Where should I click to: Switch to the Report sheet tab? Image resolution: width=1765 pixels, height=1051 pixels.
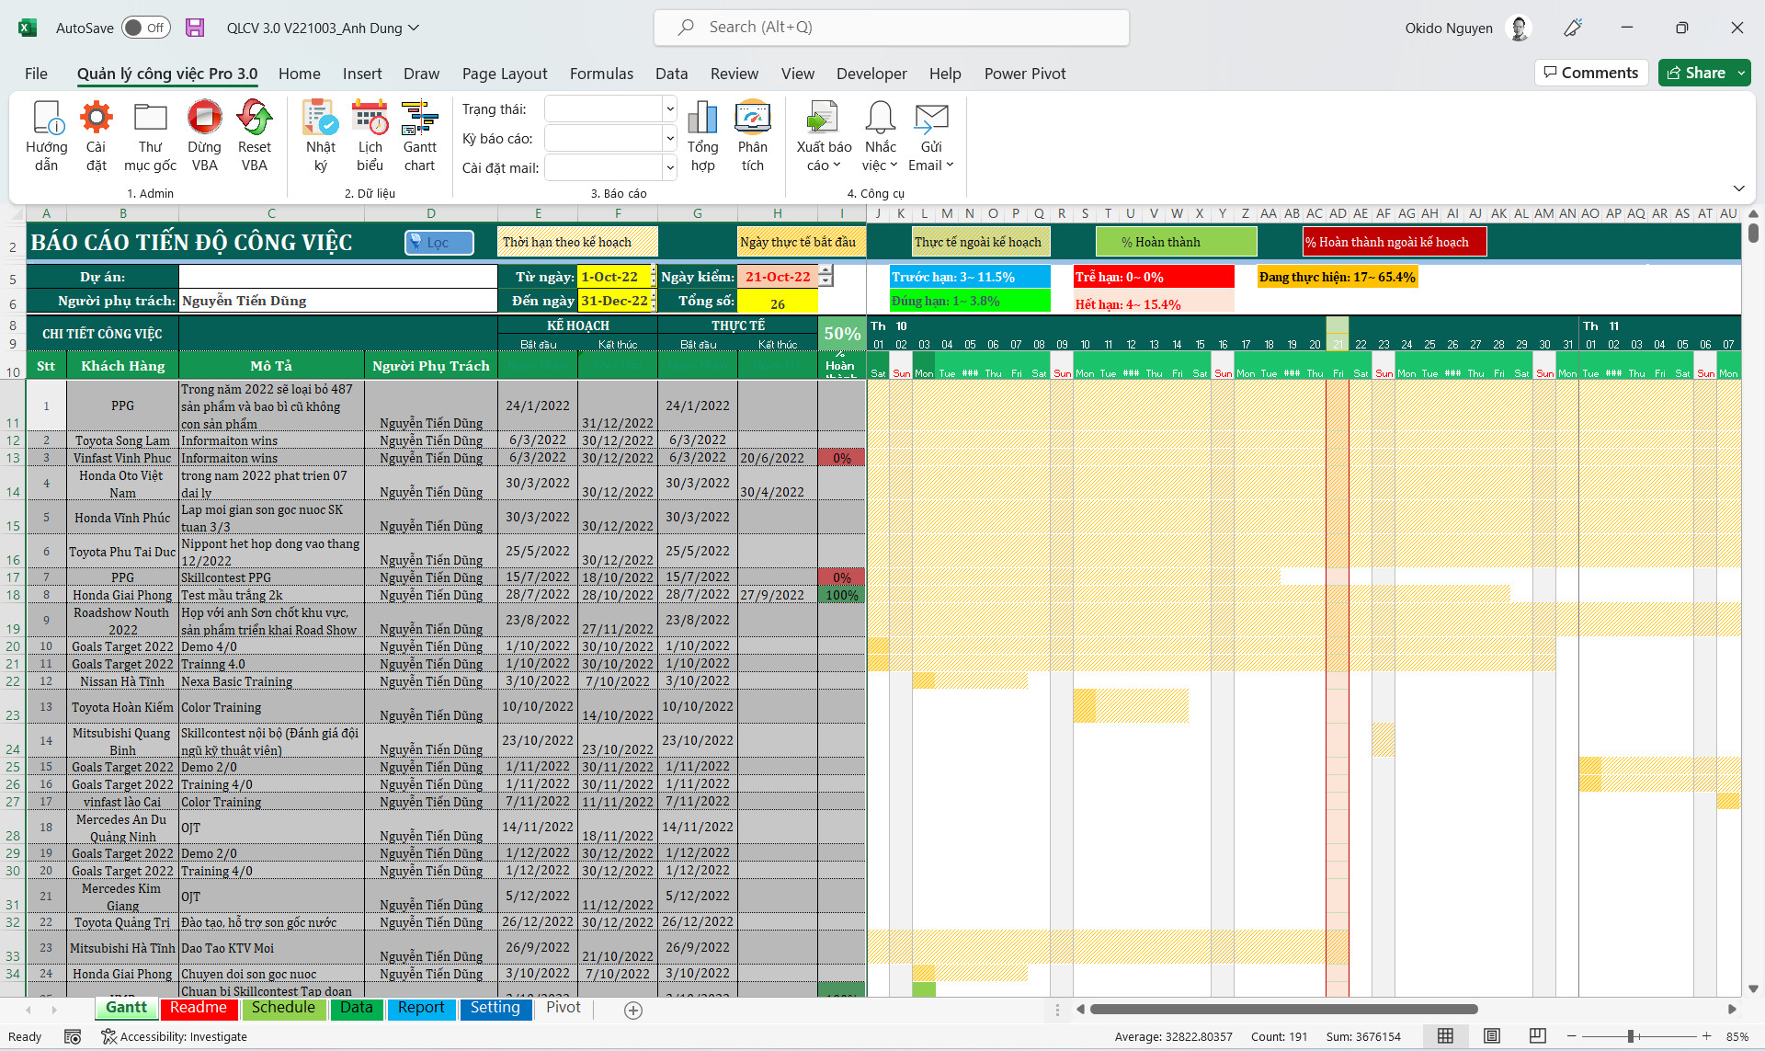click(x=421, y=1008)
